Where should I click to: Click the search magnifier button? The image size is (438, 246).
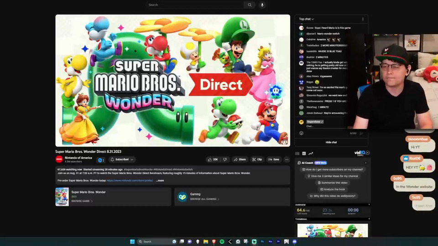250,5
